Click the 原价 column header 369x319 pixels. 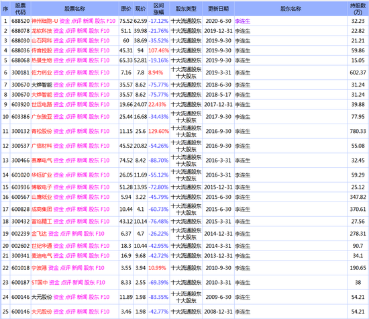[126, 9]
